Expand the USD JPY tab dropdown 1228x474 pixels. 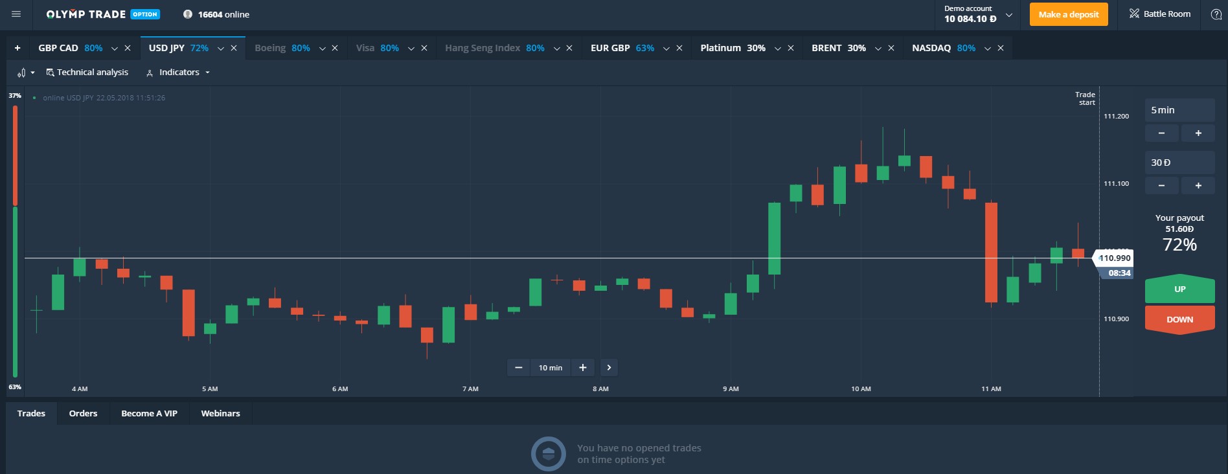pos(221,49)
